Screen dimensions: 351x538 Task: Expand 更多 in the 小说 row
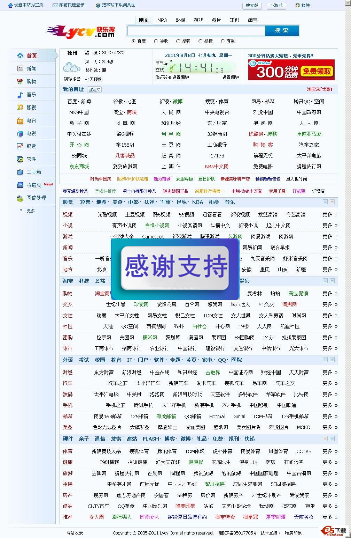[x=329, y=226]
